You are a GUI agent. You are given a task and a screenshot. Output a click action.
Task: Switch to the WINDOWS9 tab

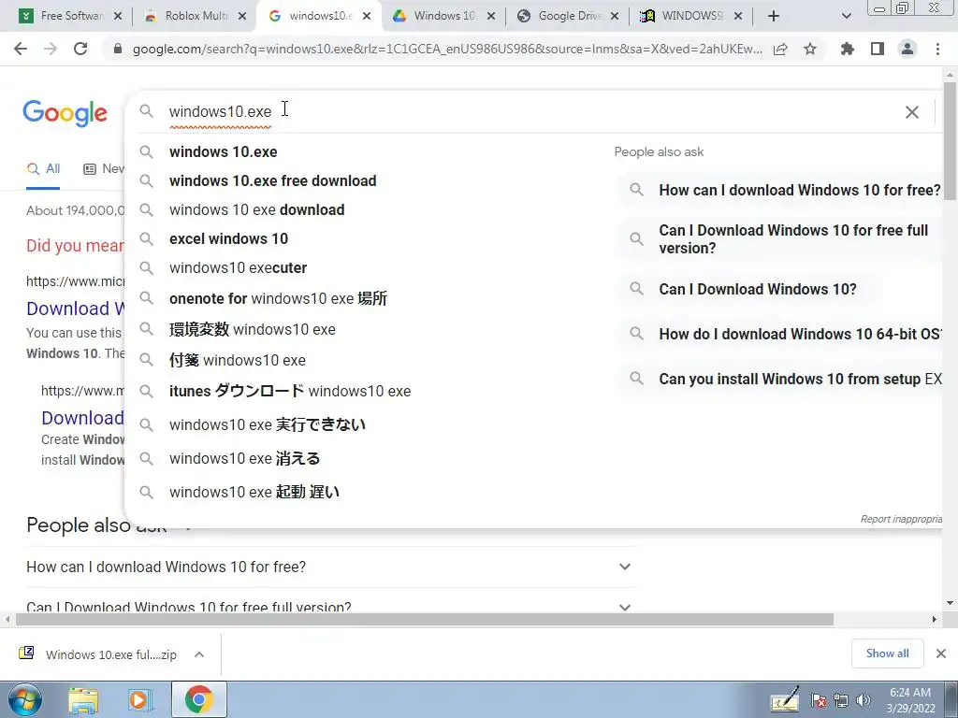pos(690,16)
